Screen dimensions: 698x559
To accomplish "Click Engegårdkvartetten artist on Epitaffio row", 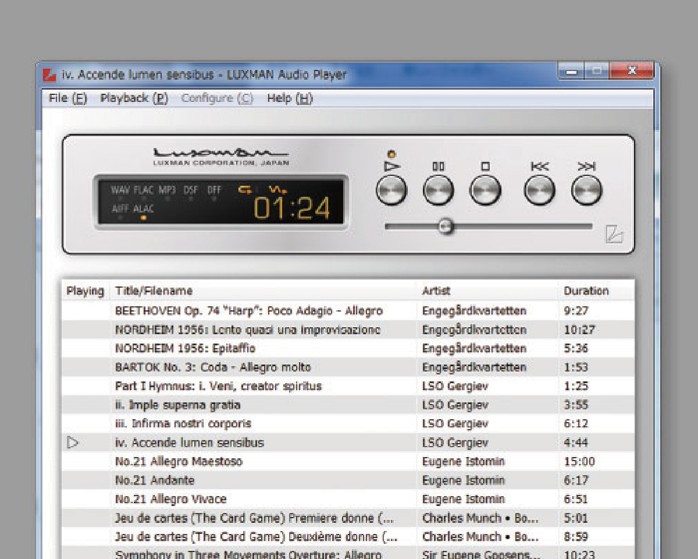I will pos(474,348).
